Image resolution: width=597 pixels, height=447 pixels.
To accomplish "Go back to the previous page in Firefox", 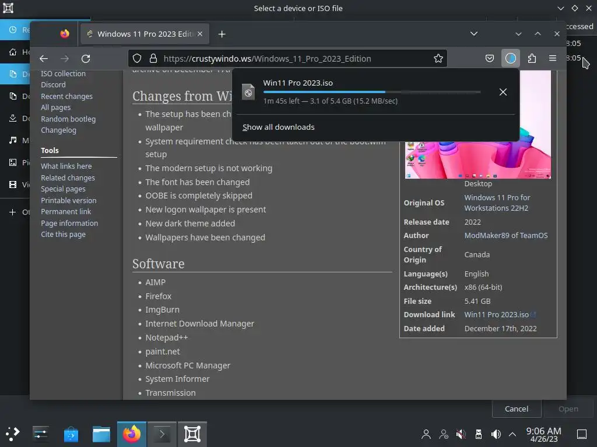I will point(44,59).
